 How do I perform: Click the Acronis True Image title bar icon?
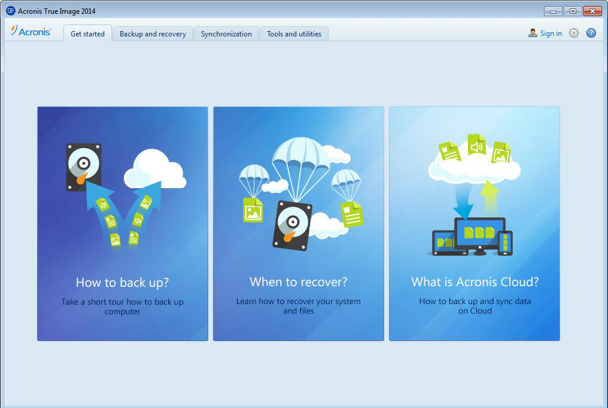(x=10, y=11)
